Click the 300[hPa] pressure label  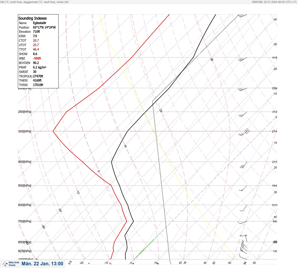click(25, 131)
